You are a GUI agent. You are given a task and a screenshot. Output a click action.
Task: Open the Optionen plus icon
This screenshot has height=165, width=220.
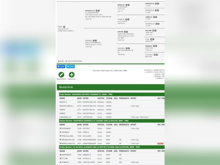(72, 75)
